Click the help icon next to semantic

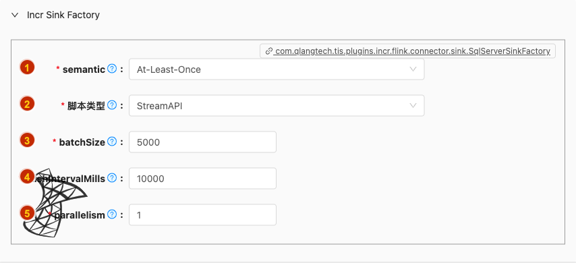(x=112, y=69)
